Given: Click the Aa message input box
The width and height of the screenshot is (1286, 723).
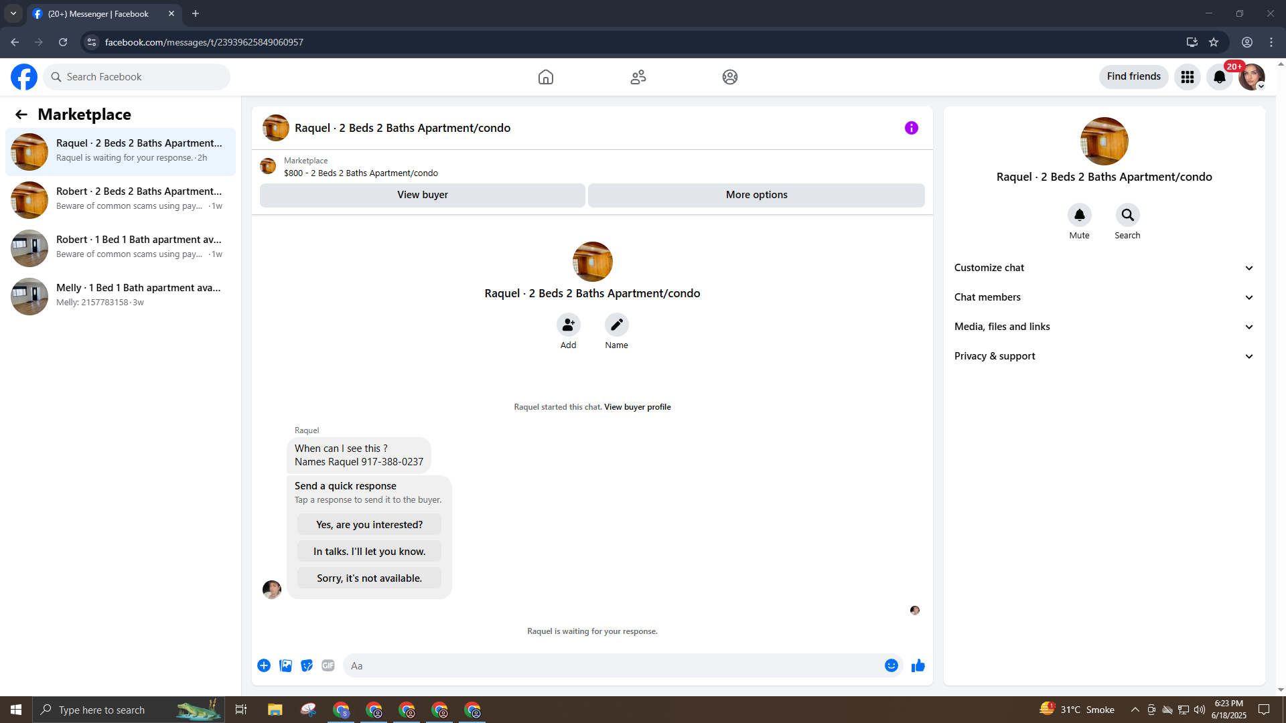Looking at the screenshot, I should click(614, 665).
